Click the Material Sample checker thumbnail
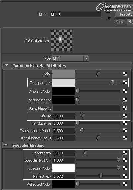This screenshot has height=190, width=133. 62,40
